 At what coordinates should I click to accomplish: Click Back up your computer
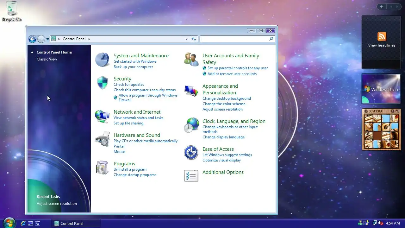[x=133, y=67]
